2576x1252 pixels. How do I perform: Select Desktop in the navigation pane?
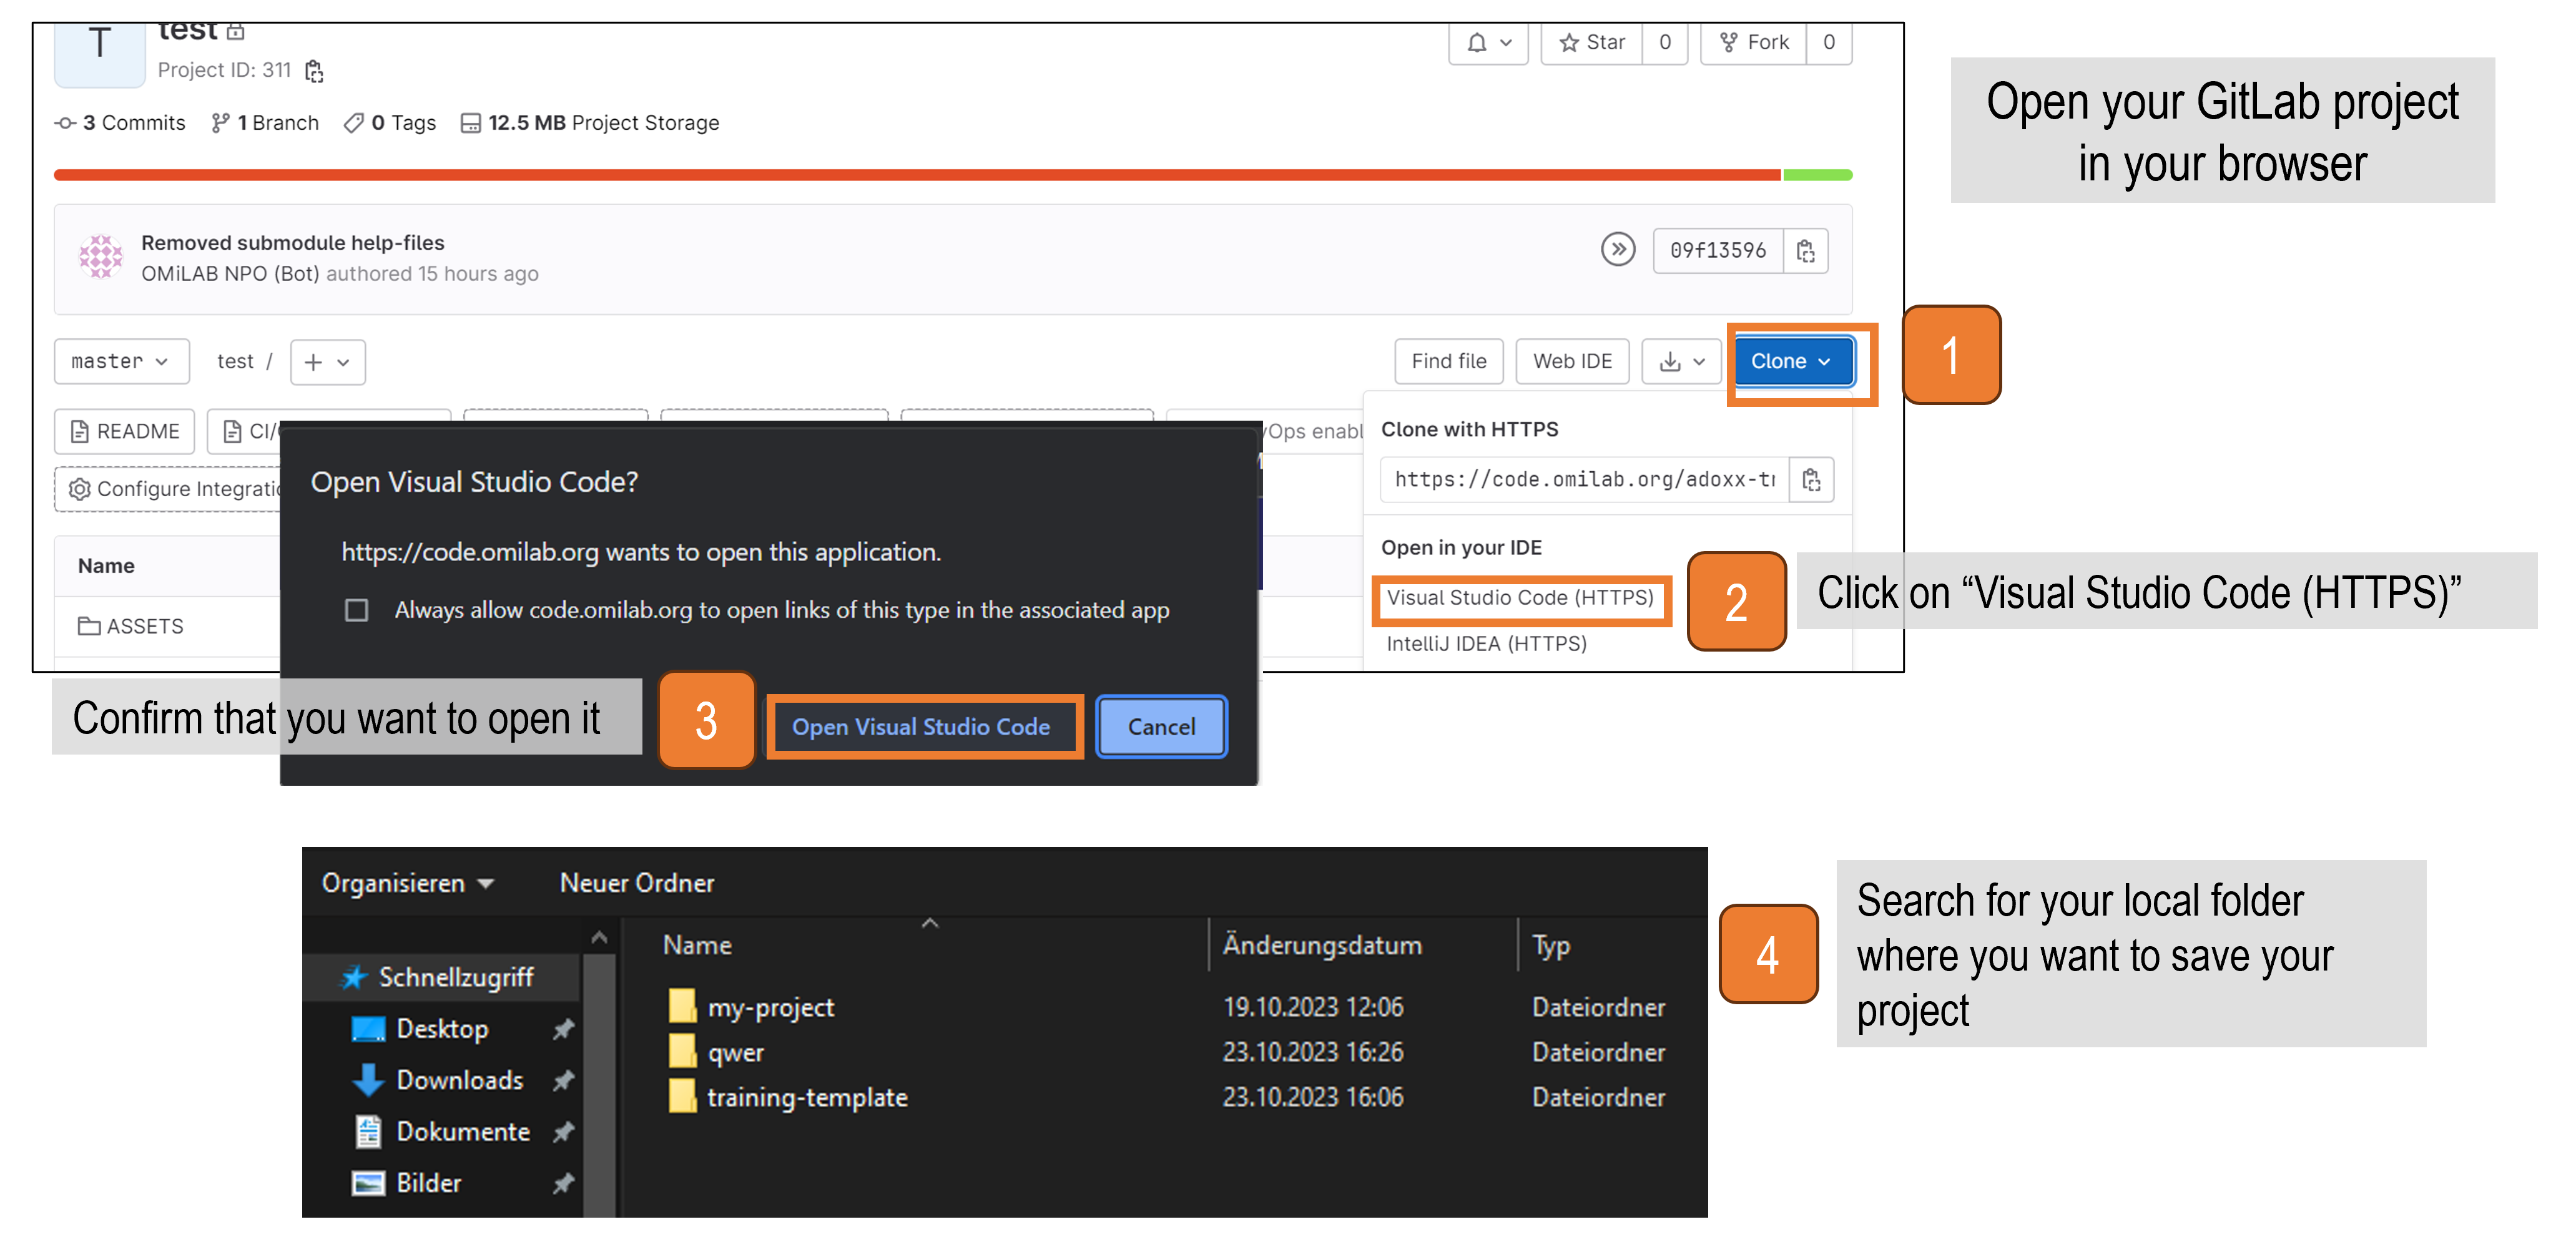[x=442, y=1029]
